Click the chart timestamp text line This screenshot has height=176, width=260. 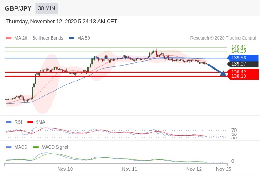62,22
